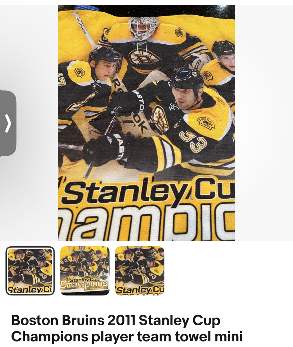Click the Bruins bear shoulder patch on jersey 33
The image size is (293, 347).
pos(206,123)
